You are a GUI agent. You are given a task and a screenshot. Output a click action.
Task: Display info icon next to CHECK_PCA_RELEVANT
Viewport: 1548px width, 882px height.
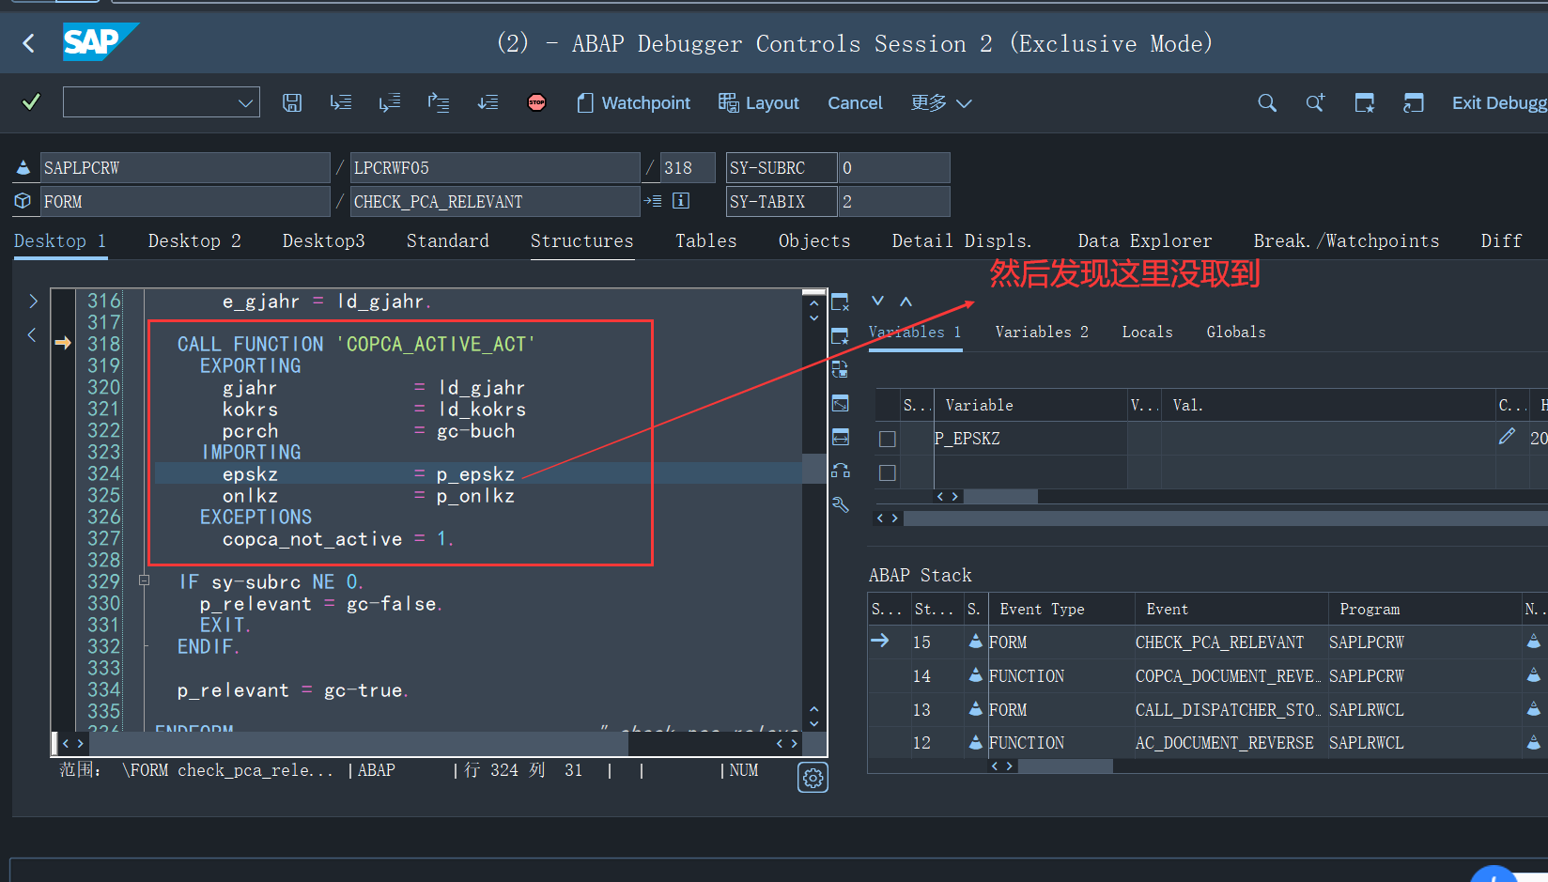click(681, 200)
